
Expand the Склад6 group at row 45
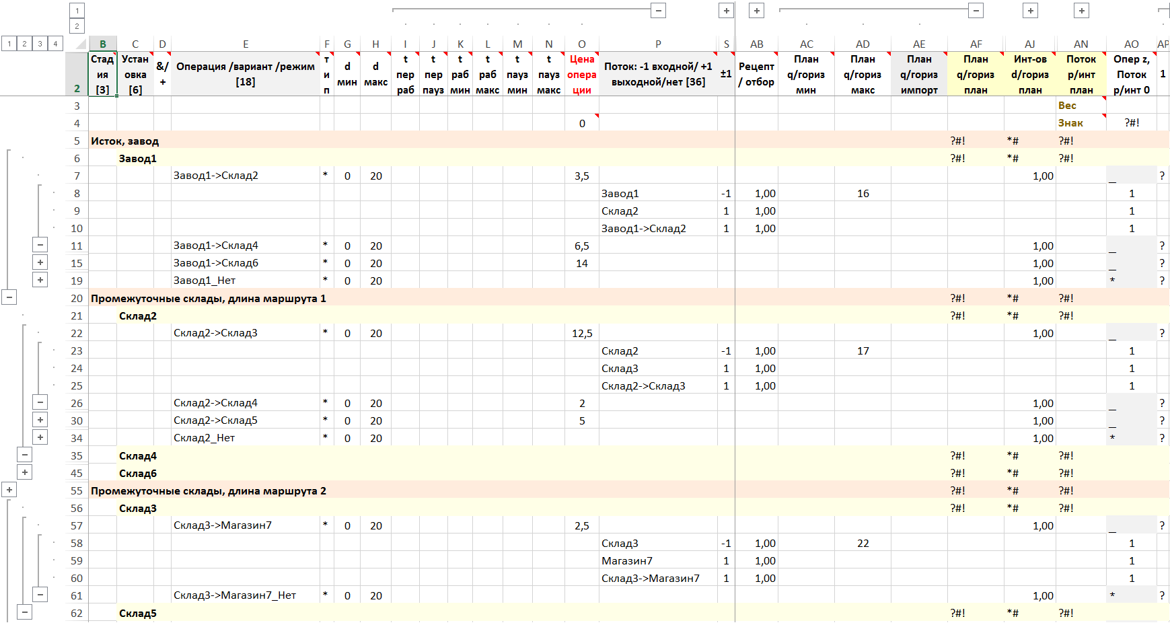pos(24,472)
